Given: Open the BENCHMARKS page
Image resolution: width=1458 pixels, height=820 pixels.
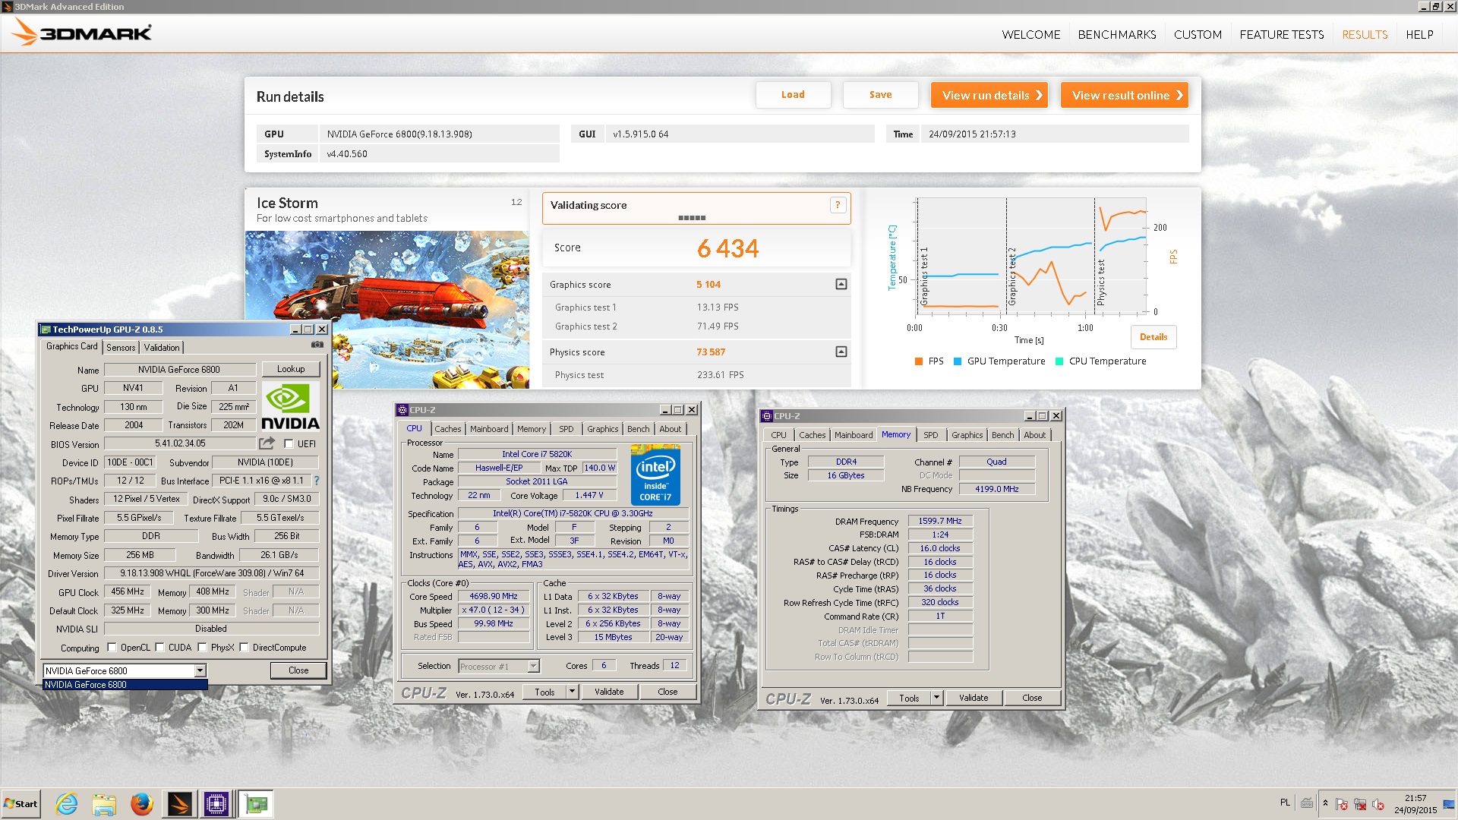Looking at the screenshot, I should 1117,35.
